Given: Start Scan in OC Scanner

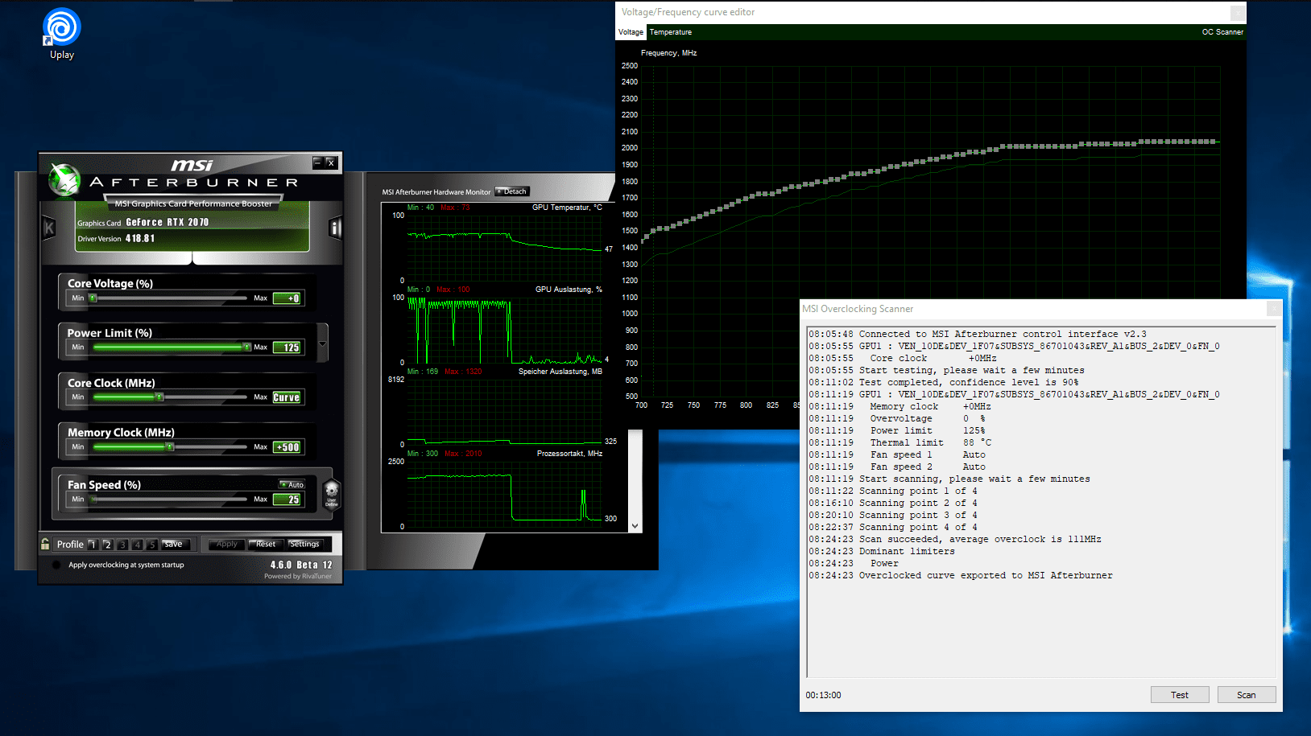Looking at the screenshot, I should click(x=1247, y=695).
